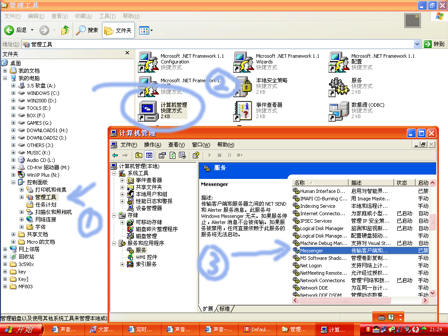Select 任务计划 in the folder tree
The image size is (448, 336).
45,205
